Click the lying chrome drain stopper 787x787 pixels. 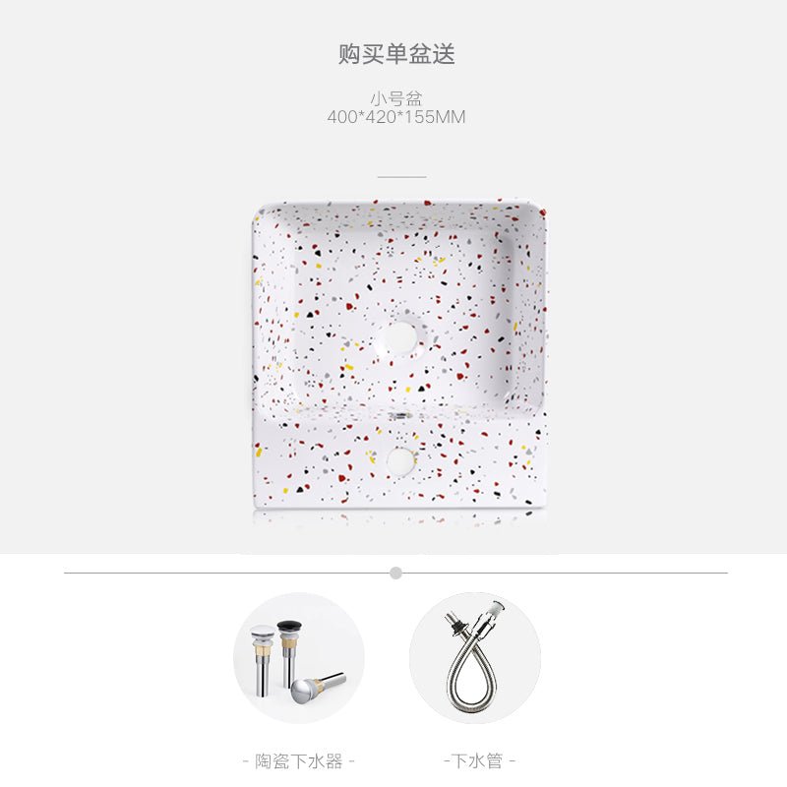click(x=317, y=687)
